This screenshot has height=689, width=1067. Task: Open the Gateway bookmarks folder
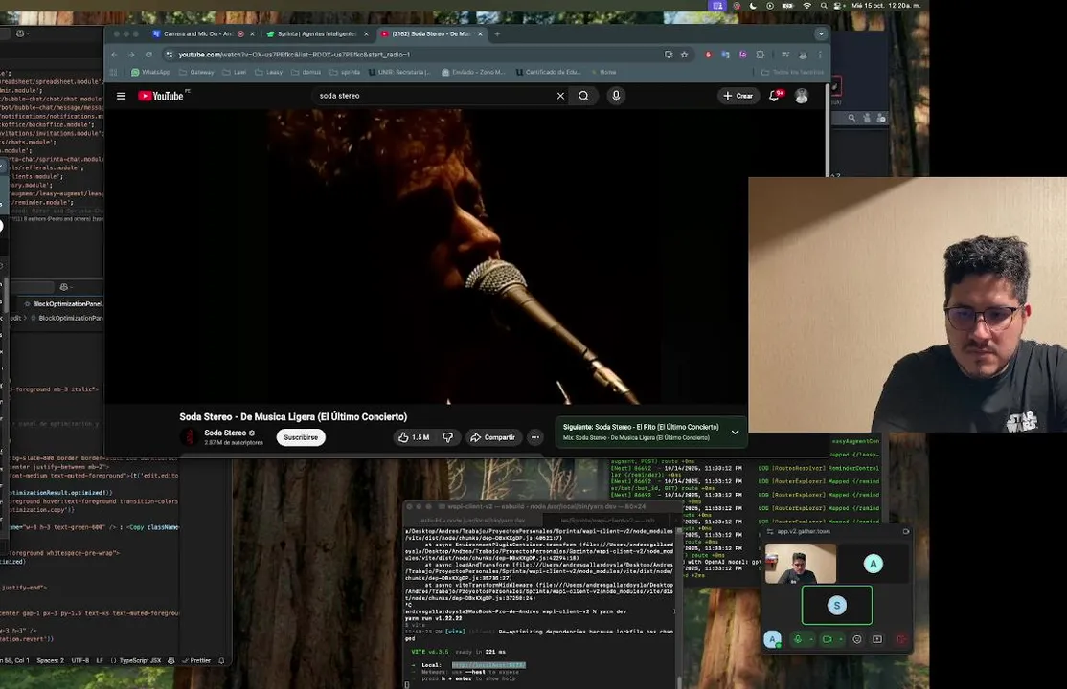196,72
